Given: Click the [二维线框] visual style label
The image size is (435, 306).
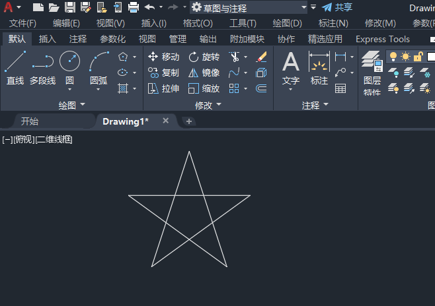Looking at the screenshot, I should coord(54,139).
